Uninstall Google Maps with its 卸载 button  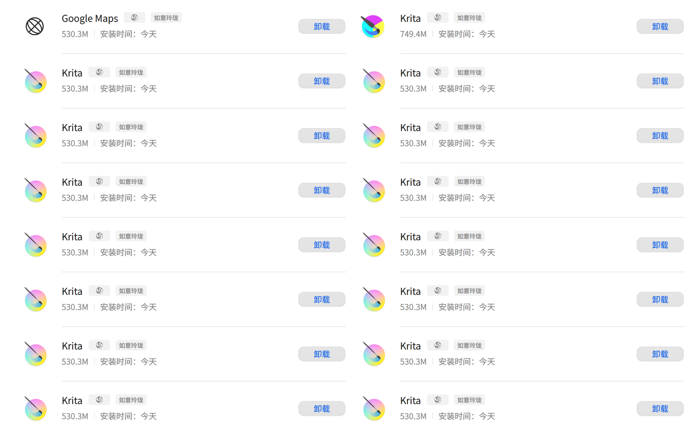coord(322,26)
